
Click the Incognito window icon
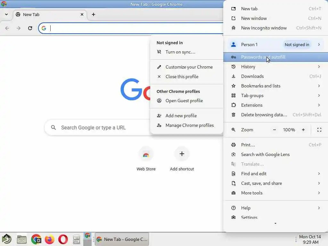[234, 28]
